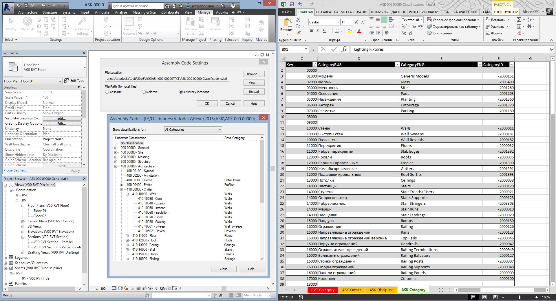This screenshot has width=556, height=301.
Task: Click Browse... button in Assembly Code Settings
Action: coord(254,74)
